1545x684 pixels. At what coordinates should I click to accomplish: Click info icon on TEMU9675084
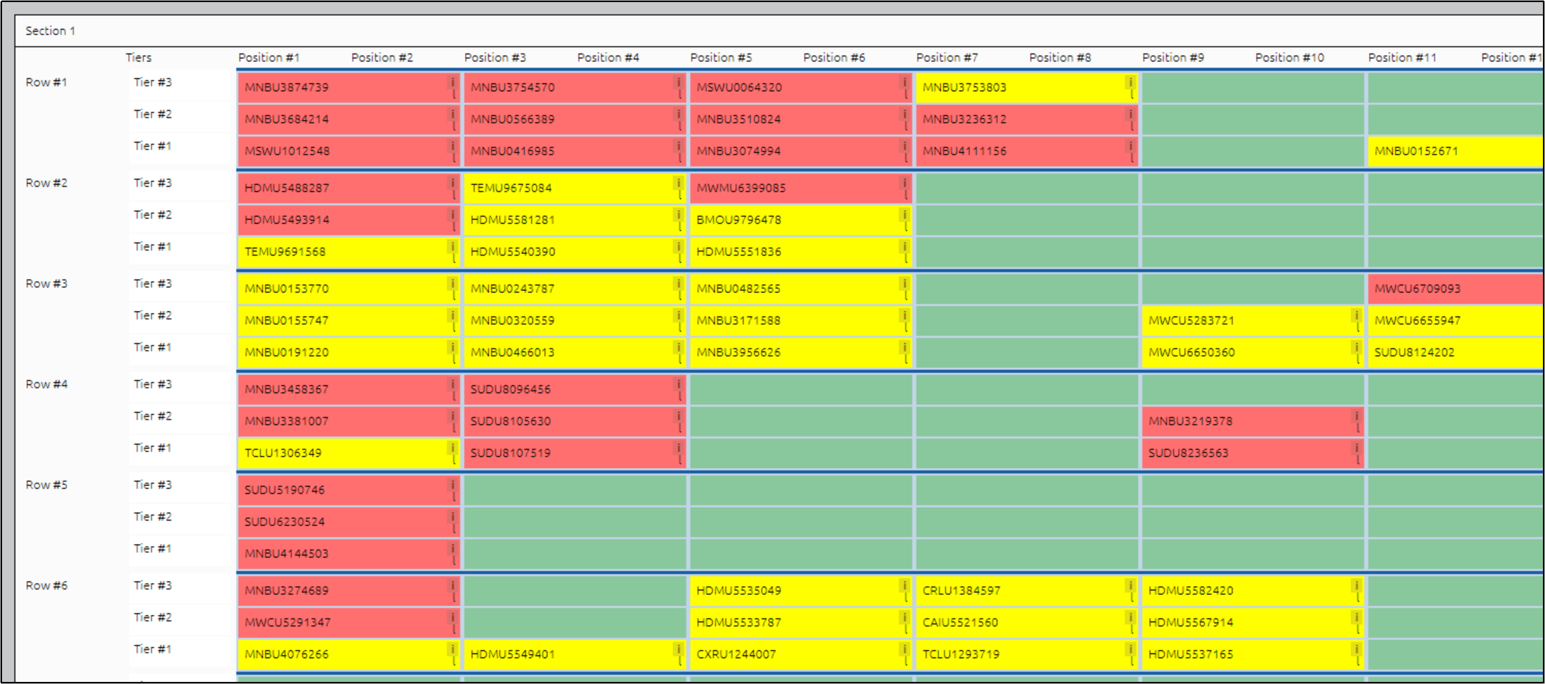coord(679,183)
